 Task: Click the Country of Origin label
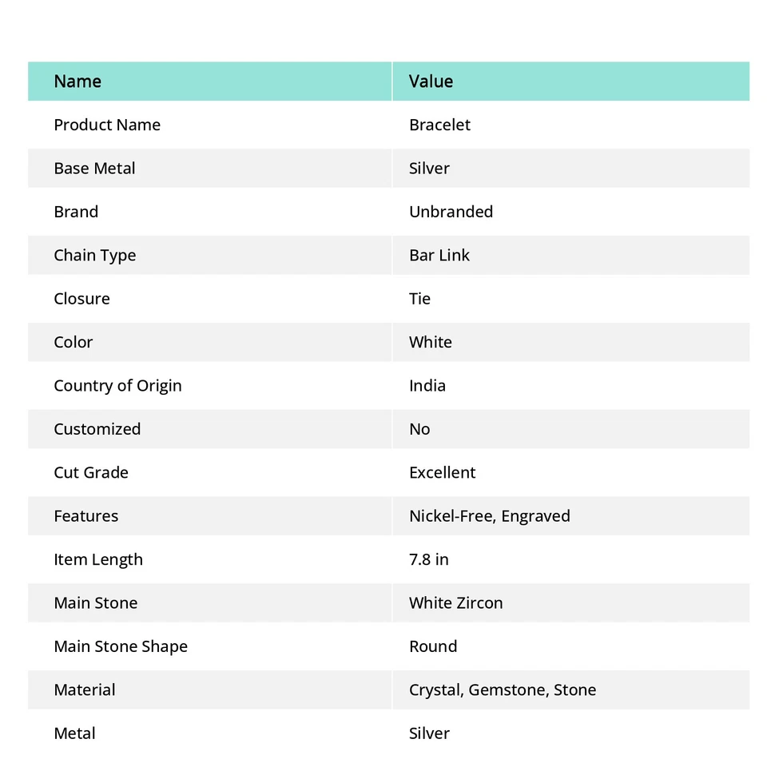pos(117,386)
